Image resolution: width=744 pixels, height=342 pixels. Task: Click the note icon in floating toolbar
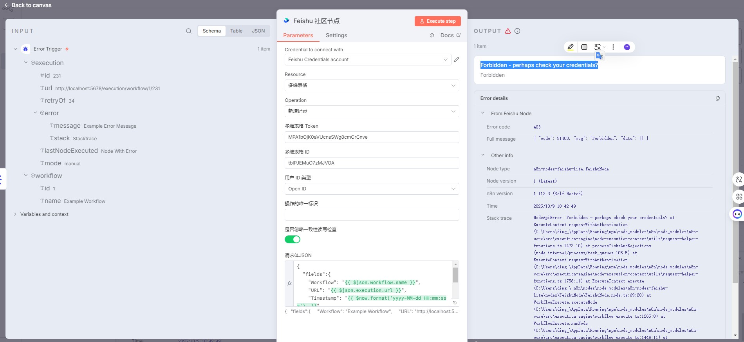584,47
